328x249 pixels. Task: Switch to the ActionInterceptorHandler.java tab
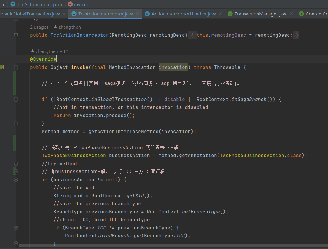coord(183,14)
